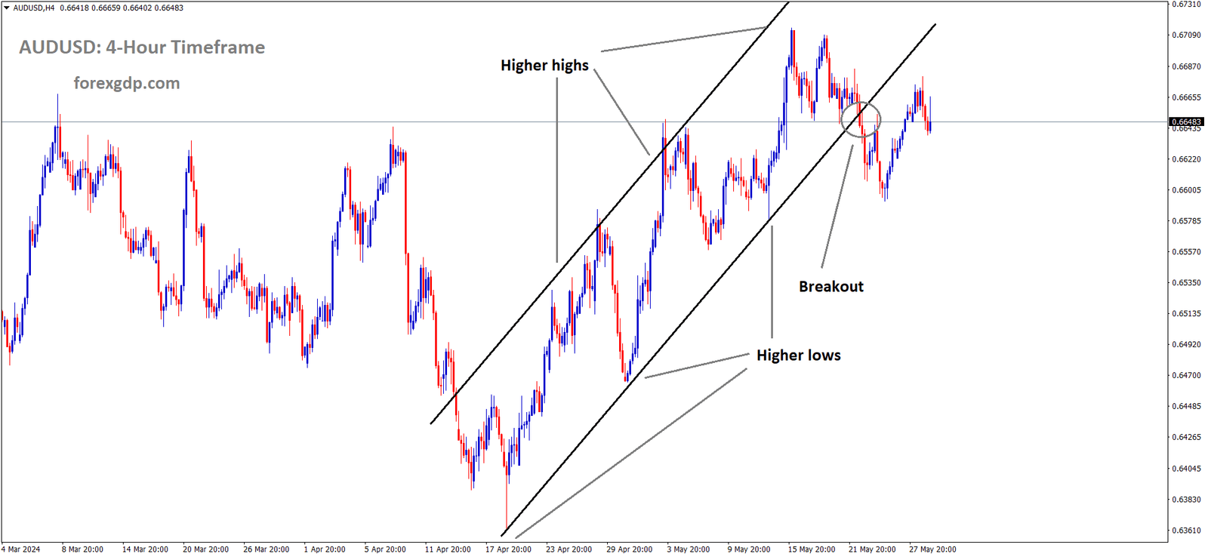This screenshot has width=1208, height=557.
Task: Click the 11 Apr 20:00 time label
Action: [x=448, y=549]
